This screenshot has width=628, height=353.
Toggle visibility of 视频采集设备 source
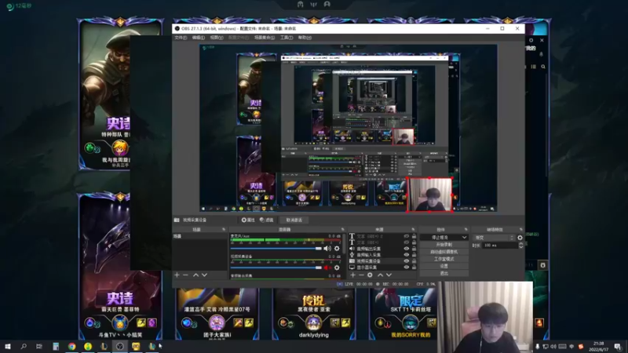pyautogui.click(x=407, y=261)
